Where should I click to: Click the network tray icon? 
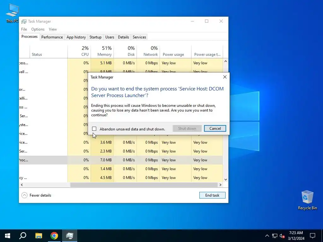coord(275,236)
